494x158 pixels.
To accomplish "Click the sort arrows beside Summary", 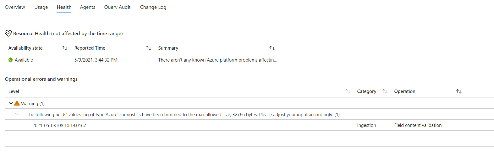I will tap(272, 48).
